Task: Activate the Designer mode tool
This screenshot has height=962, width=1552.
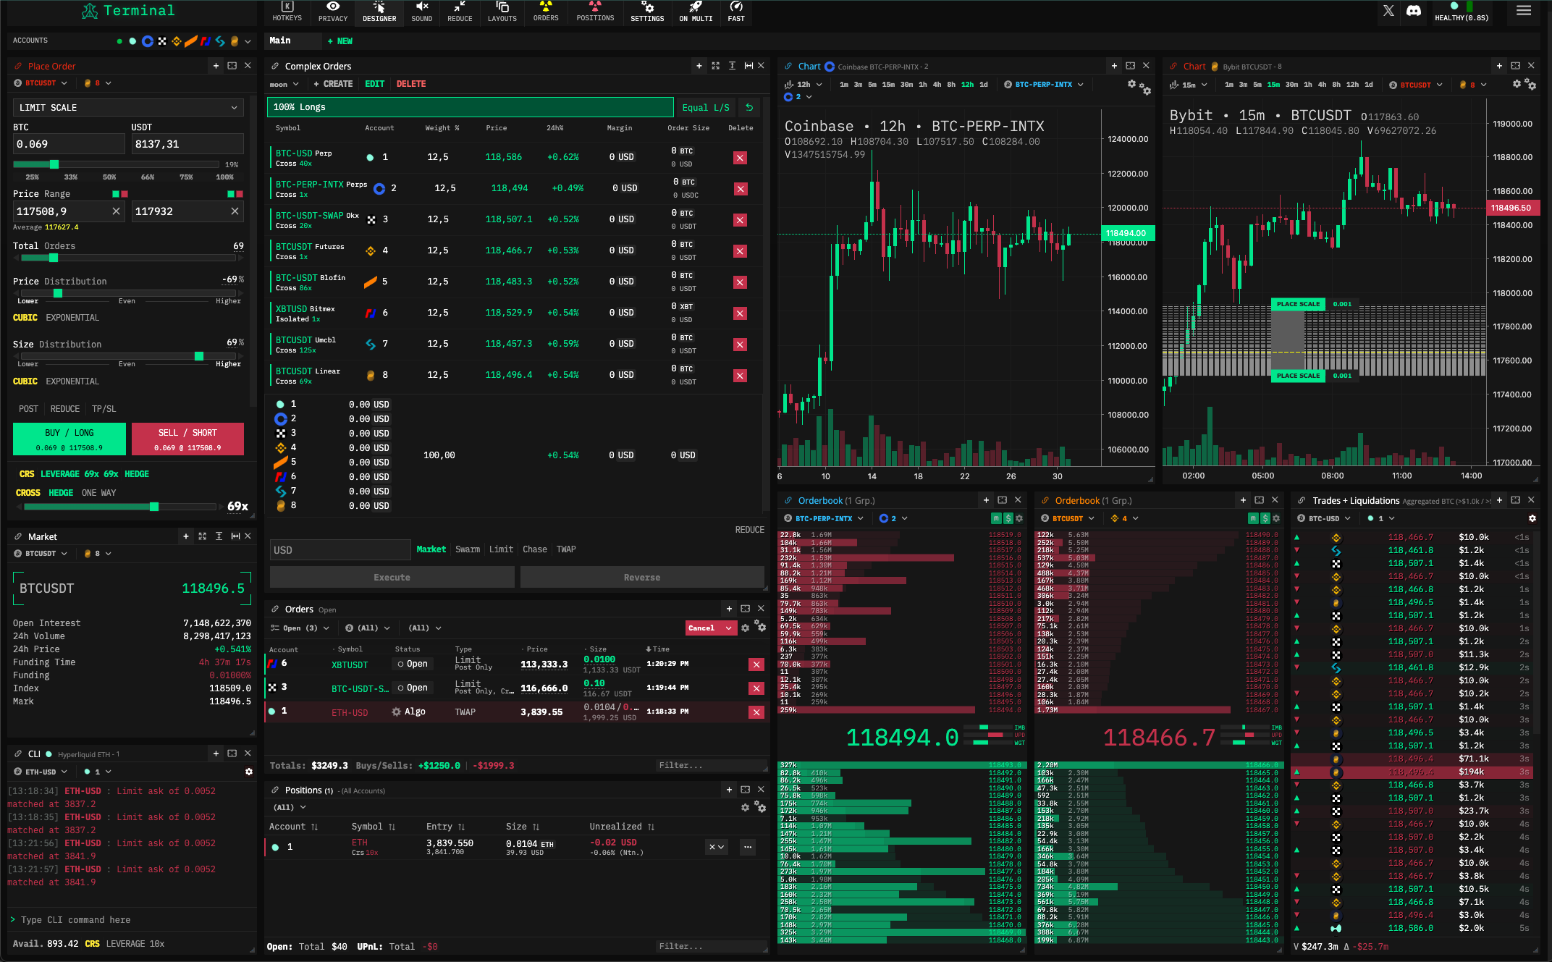Action: [x=379, y=12]
